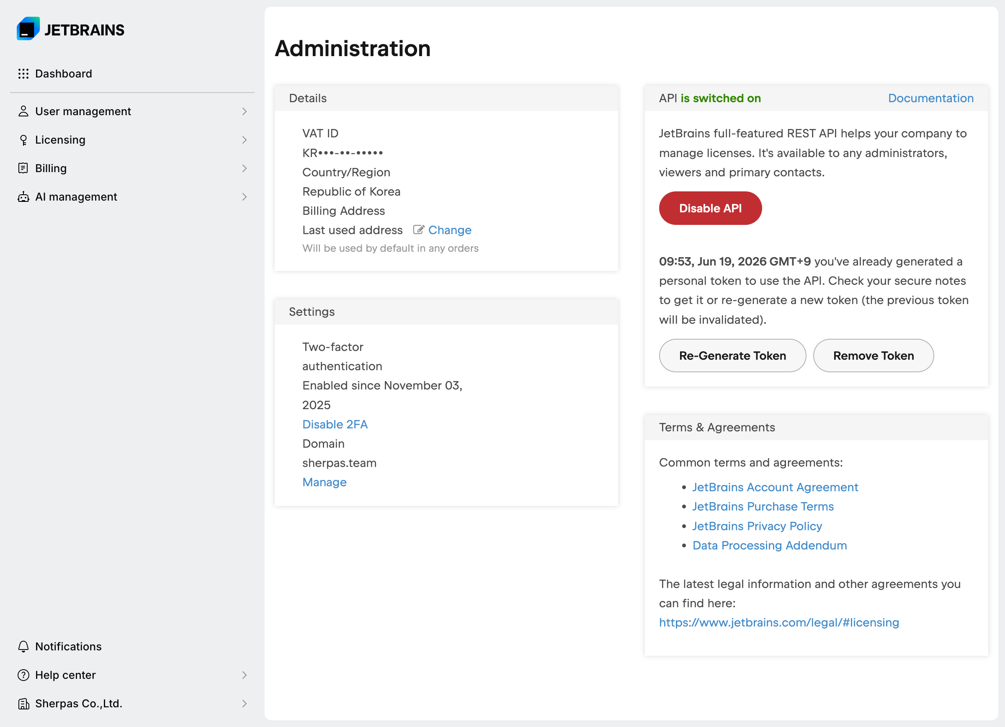The image size is (1005, 727).
Task: Click "Will be used by default" note
Action: click(390, 248)
